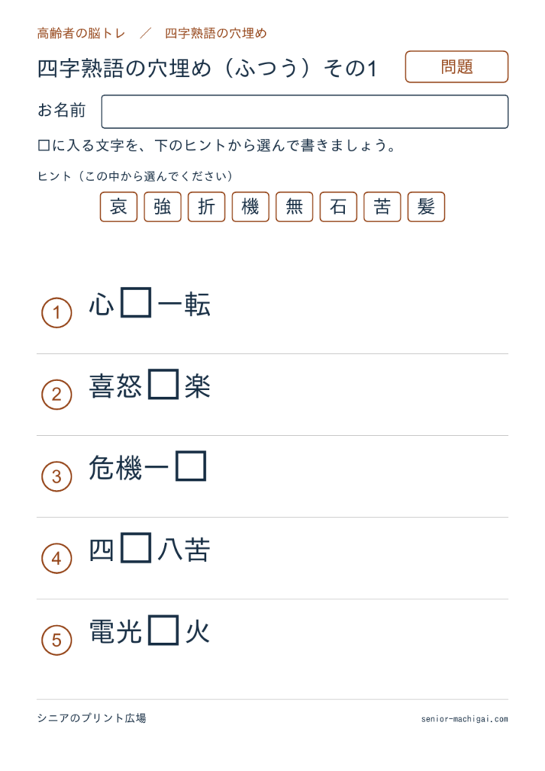Click the blank box in 心□一転
Viewport: 545px width, 771px height.
point(136,303)
